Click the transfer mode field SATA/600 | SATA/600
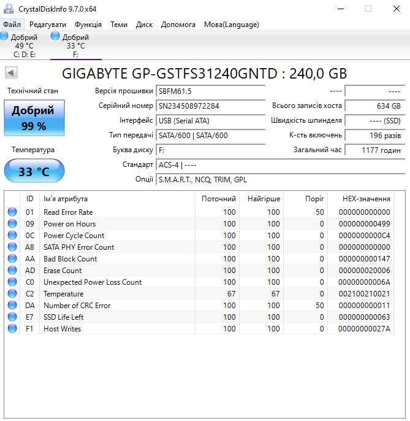410x421 pixels. click(210, 135)
